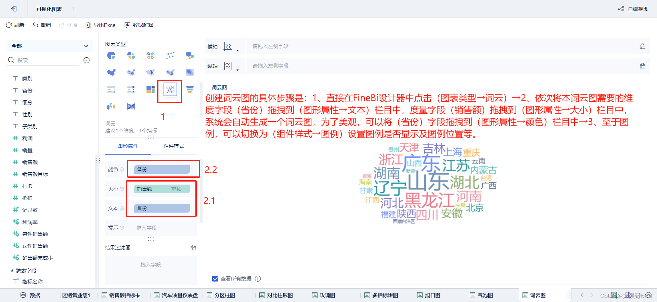Open the 横轴 axis options dropdown
The height and width of the screenshot is (302, 657).
237,51
